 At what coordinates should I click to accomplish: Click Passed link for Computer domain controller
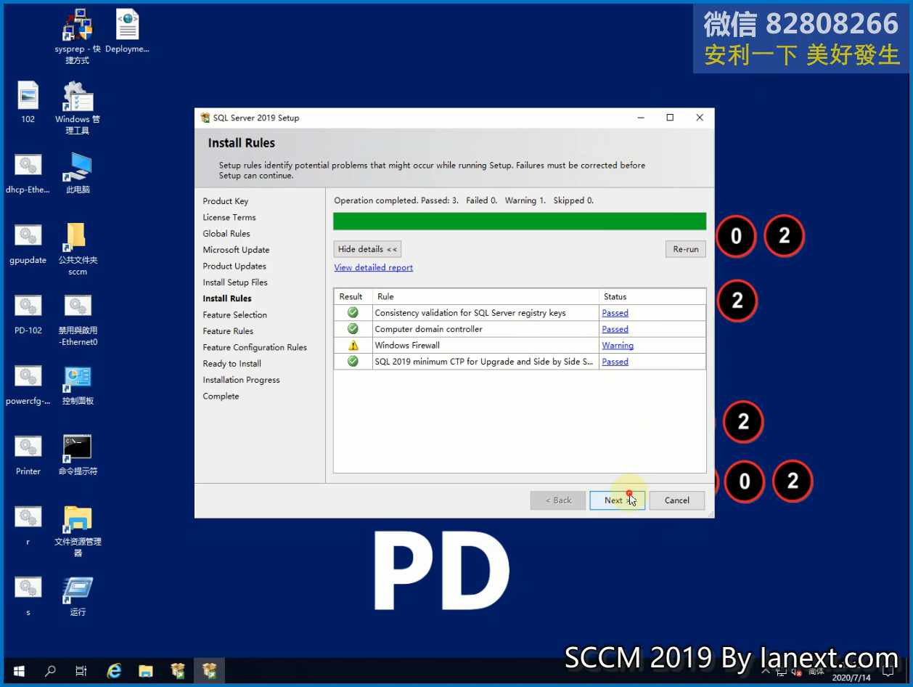615,329
